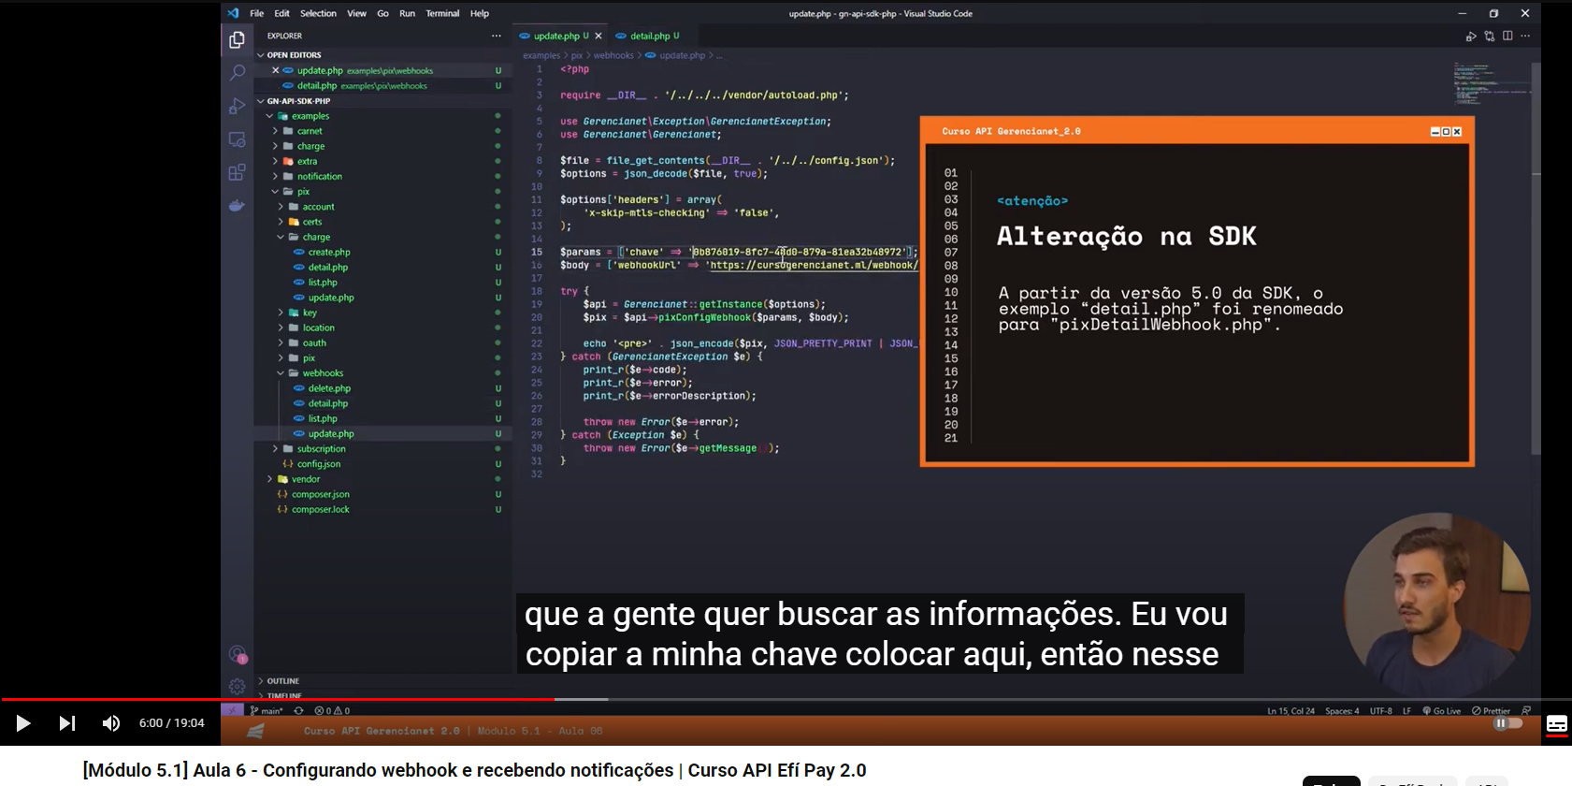
Task: Open the Go menu
Action: coord(382,13)
